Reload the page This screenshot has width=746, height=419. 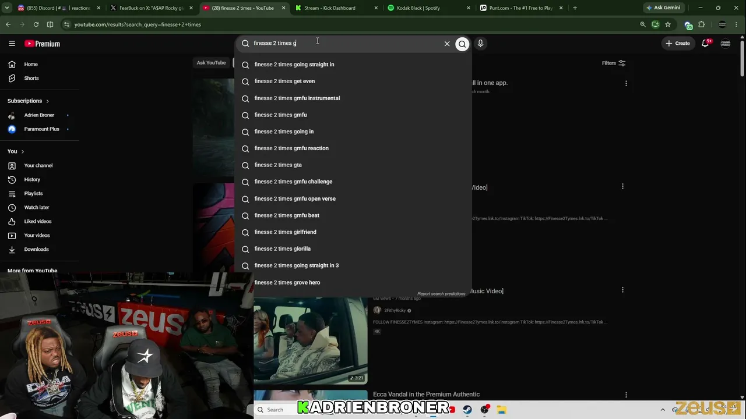click(x=36, y=24)
